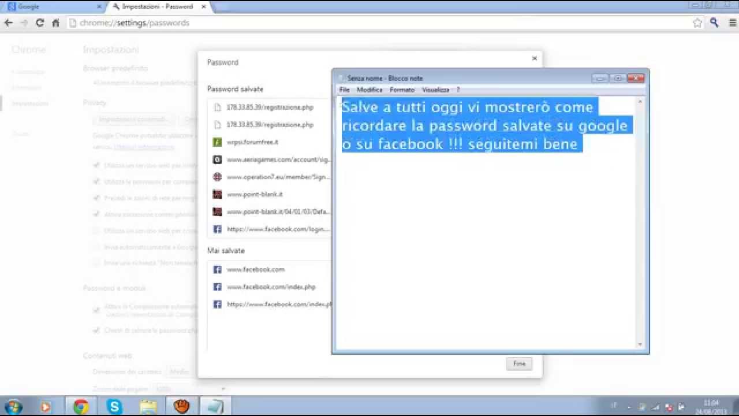
Task: Open the Notepad Modifica menu
Action: point(369,90)
